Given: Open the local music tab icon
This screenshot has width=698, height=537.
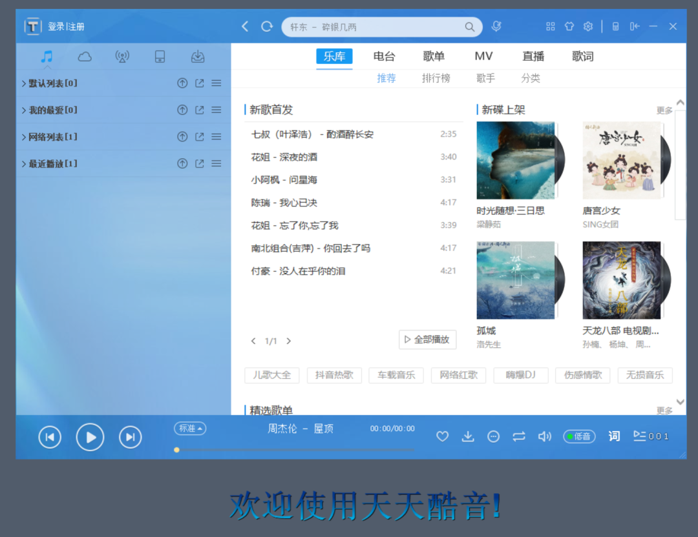Looking at the screenshot, I should tap(47, 56).
